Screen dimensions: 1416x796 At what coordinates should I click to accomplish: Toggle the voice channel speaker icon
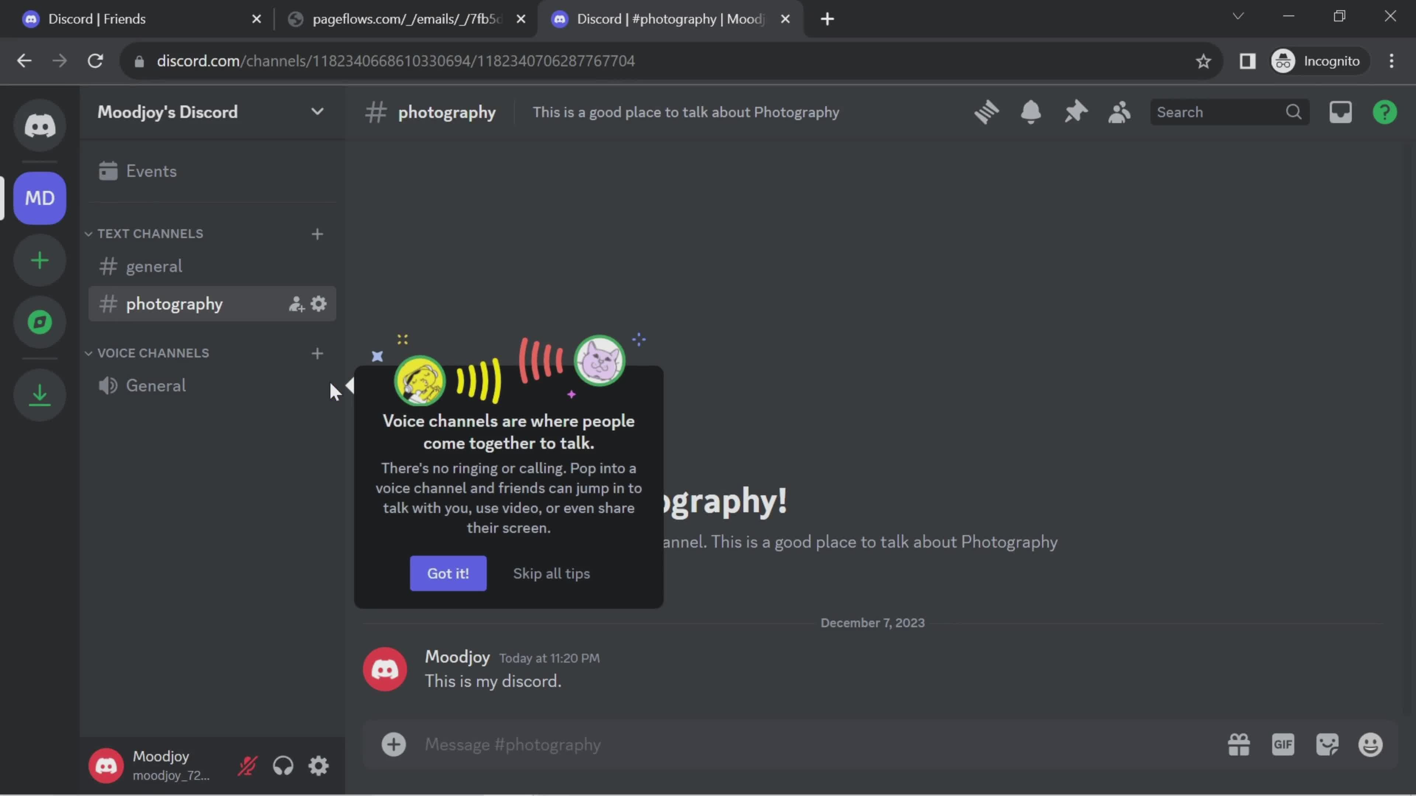point(107,386)
